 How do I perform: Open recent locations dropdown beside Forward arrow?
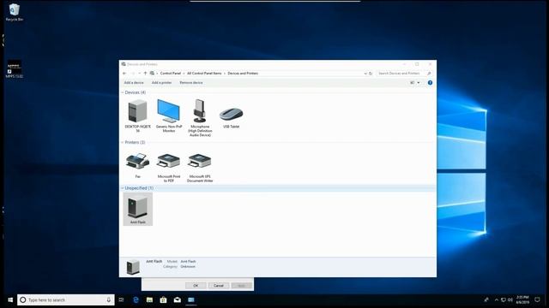pos(139,74)
